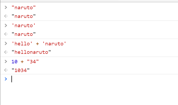
Task: Click the input chevron before 'hello' + 'naruto'
Action: 6,44
